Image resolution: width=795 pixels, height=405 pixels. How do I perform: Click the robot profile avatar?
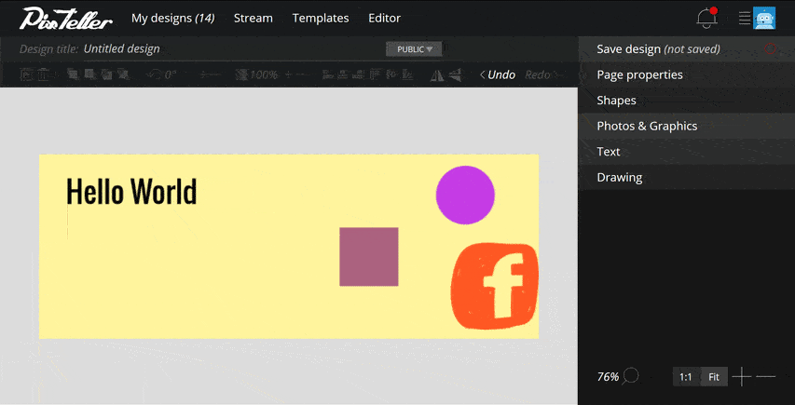click(x=764, y=19)
